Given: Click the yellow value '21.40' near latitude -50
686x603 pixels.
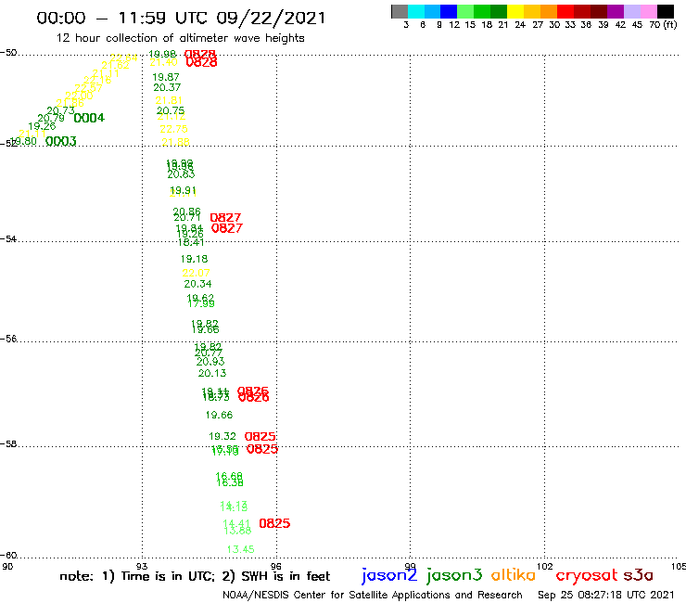Looking at the screenshot, I should [164, 63].
